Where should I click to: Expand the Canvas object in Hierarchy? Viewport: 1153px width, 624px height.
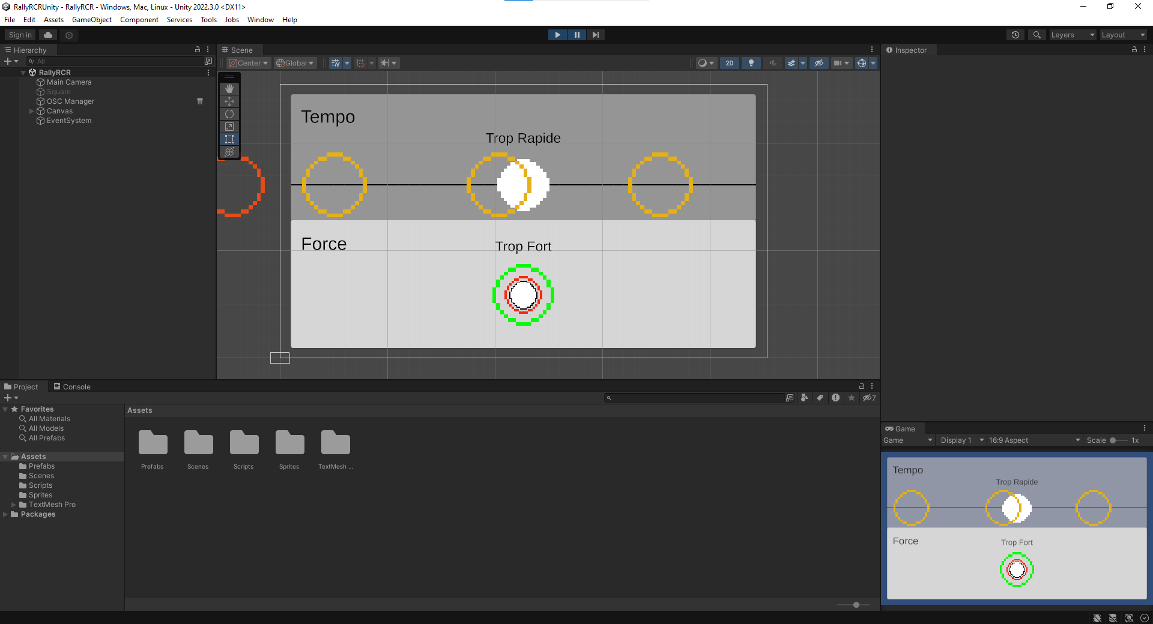[x=32, y=111]
